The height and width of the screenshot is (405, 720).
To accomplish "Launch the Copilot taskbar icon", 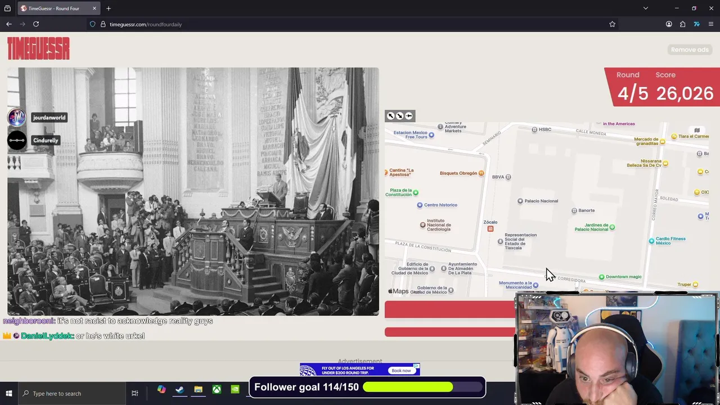I will [x=161, y=389].
